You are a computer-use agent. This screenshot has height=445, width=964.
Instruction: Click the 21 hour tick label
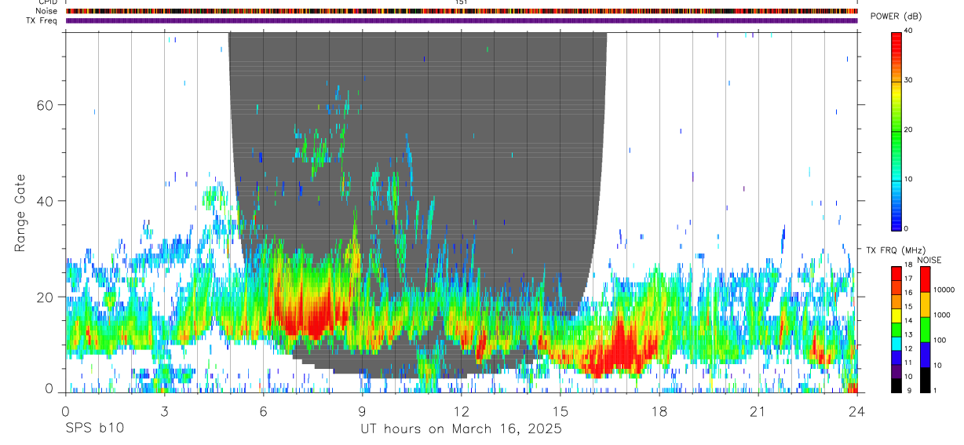[758, 411]
